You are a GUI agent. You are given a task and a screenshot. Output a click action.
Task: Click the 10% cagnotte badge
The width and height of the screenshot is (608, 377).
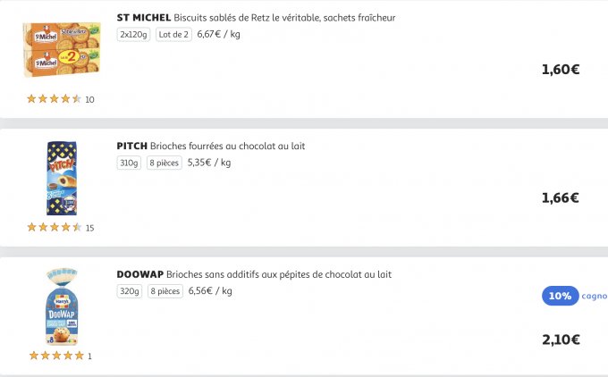[x=561, y=297]
